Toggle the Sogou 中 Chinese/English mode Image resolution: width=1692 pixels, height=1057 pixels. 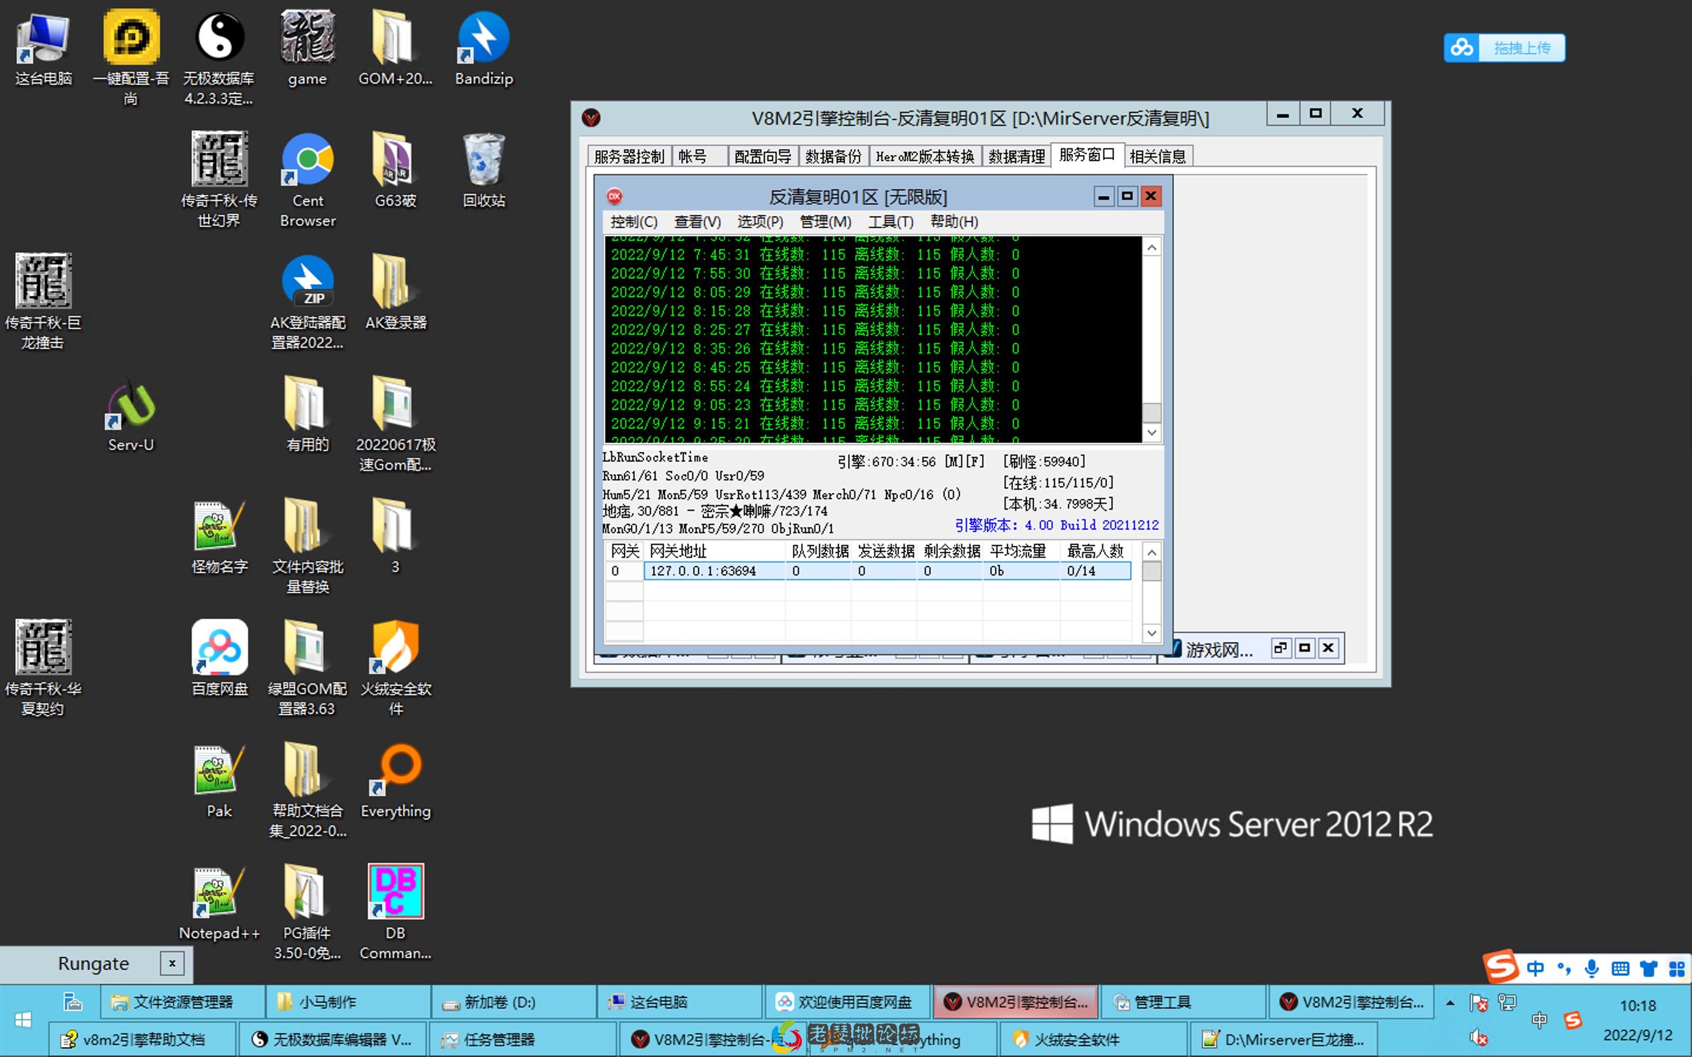coord(1535,968)
